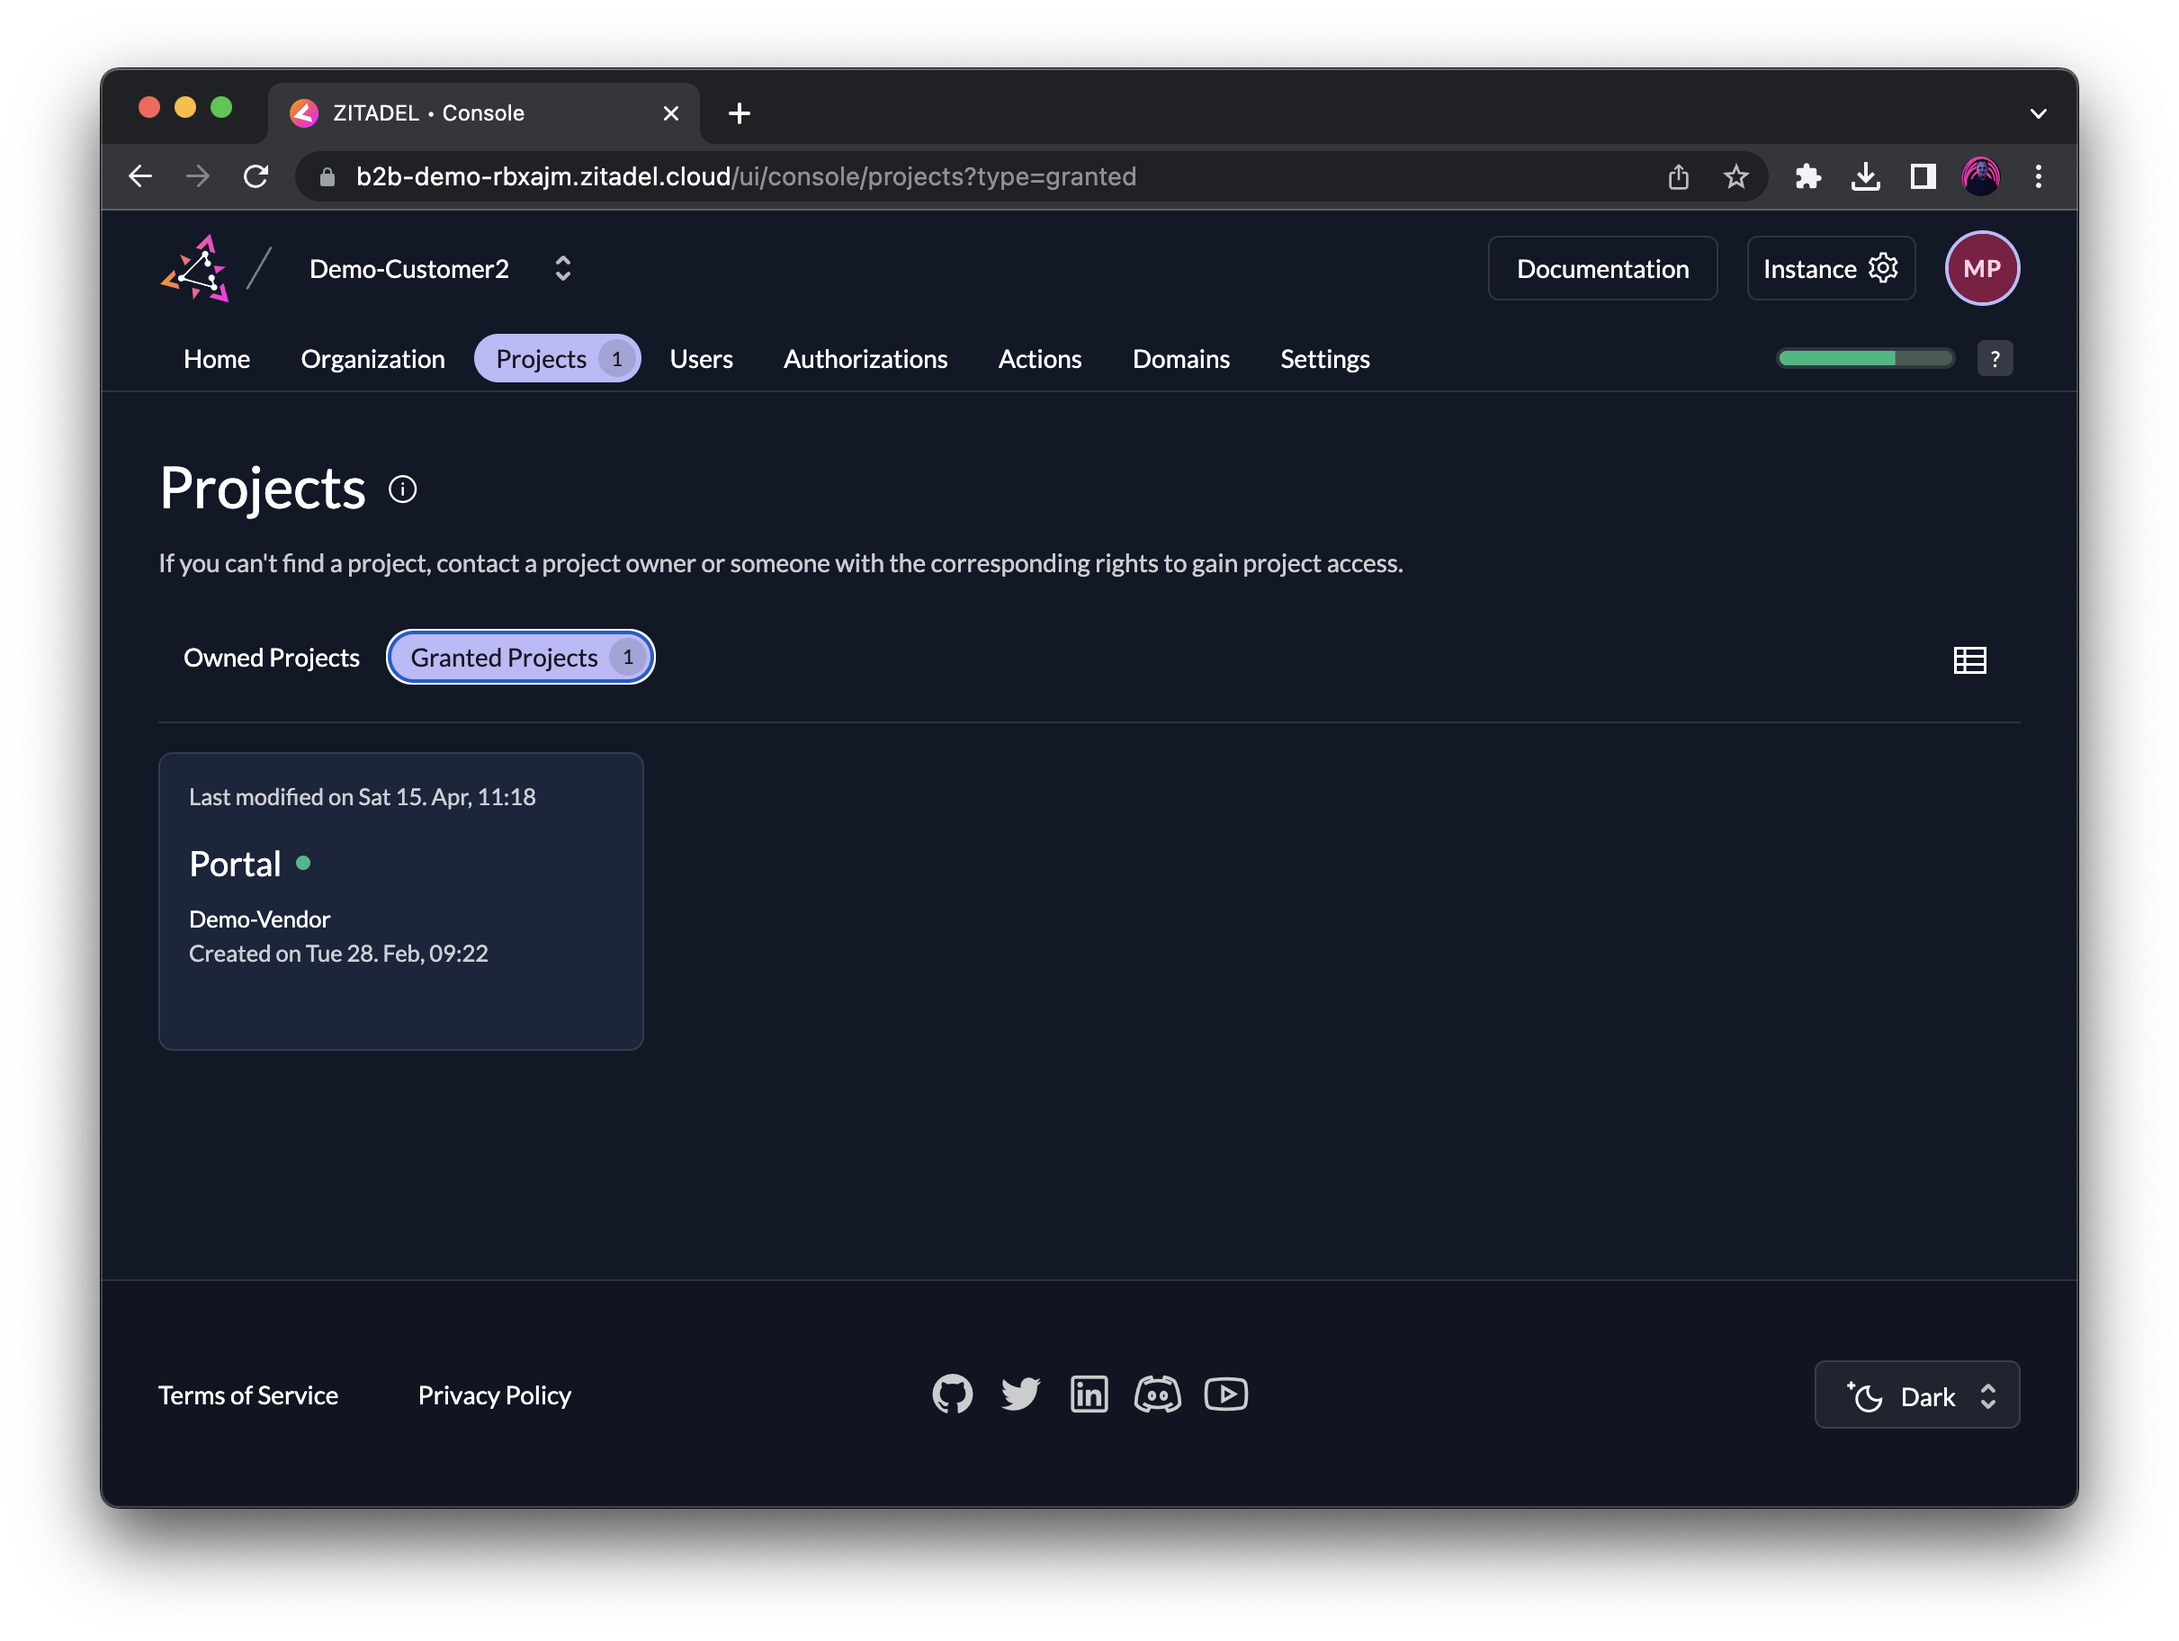Click the ZITADEL logo in header
The width and height of the screenshot is (2179, 1641).
click(x=195, y=269)
